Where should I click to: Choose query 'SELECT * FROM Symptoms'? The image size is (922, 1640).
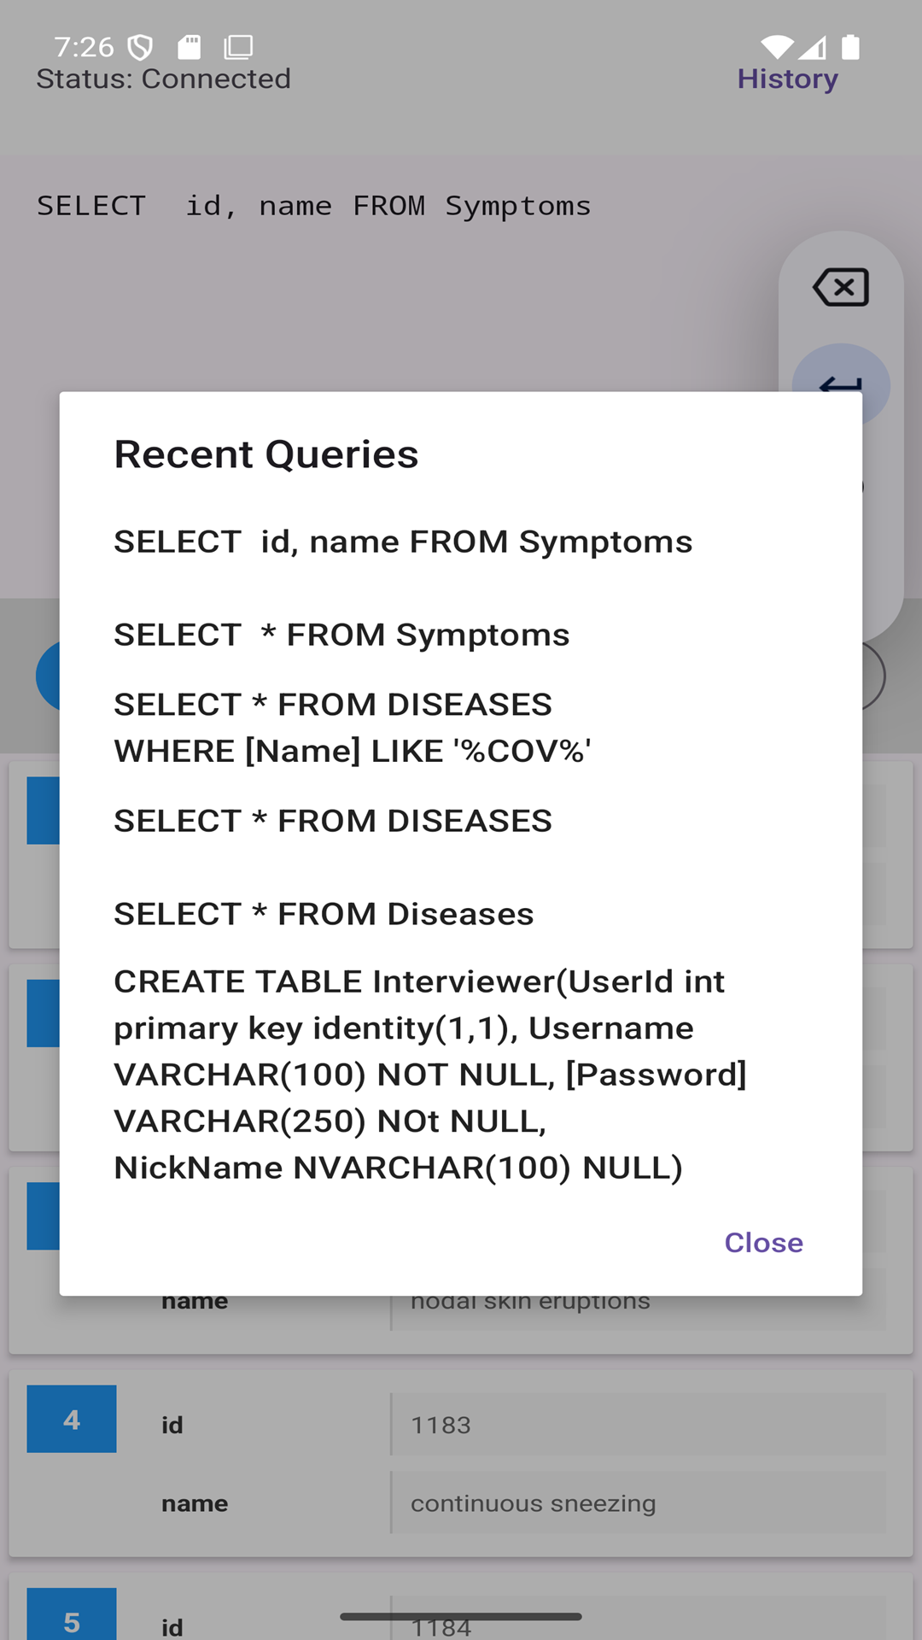click(x=341, y=635)
